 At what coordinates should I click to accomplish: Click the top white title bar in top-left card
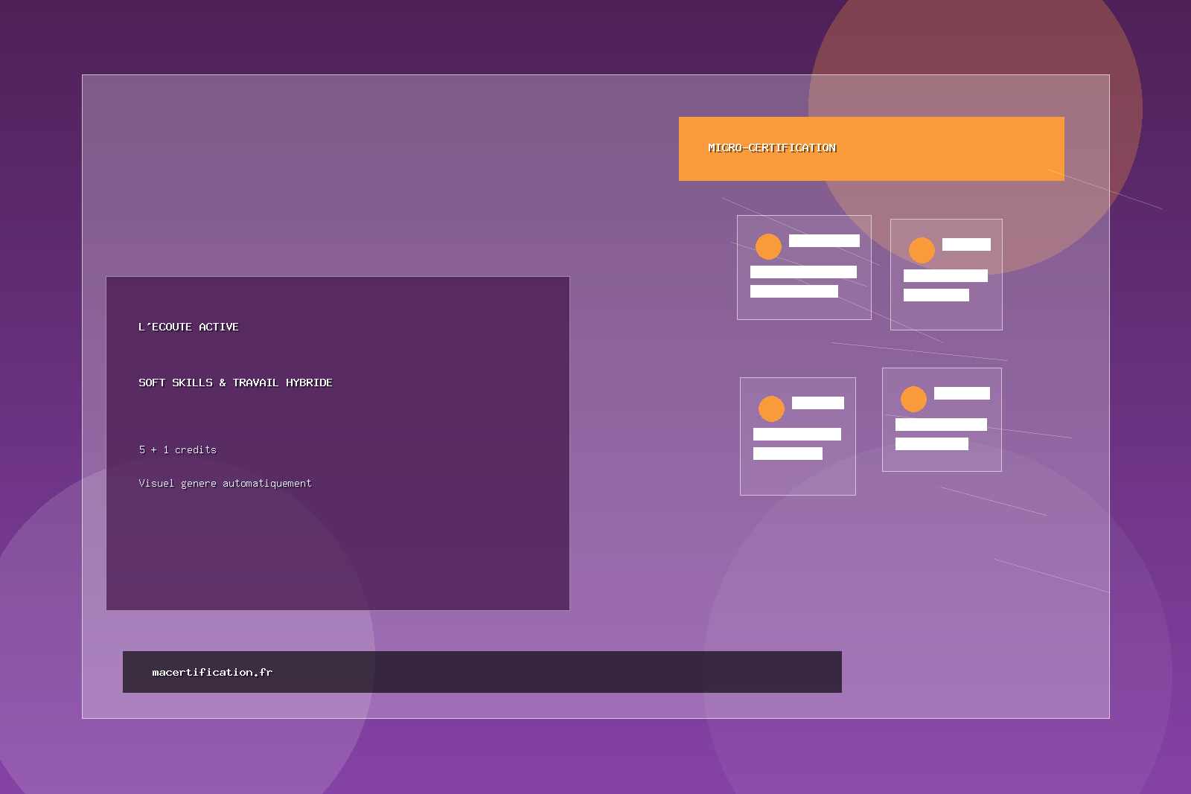[x=824, y=240]
